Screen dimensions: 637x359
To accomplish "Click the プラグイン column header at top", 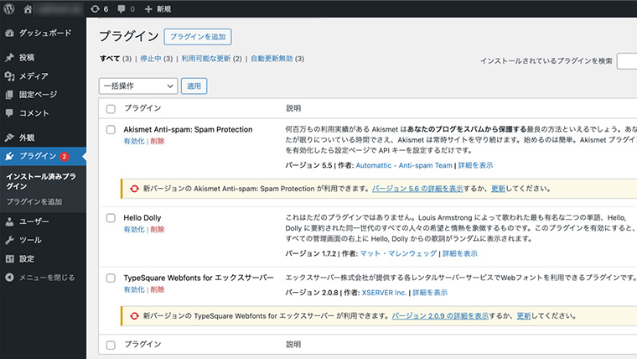I will (x=142, y=108).
